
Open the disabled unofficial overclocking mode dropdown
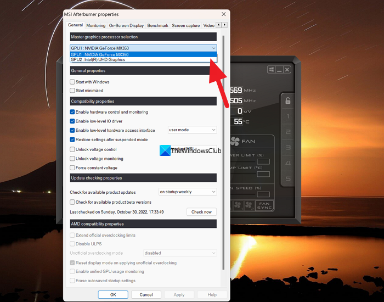[x=180, y=253]
